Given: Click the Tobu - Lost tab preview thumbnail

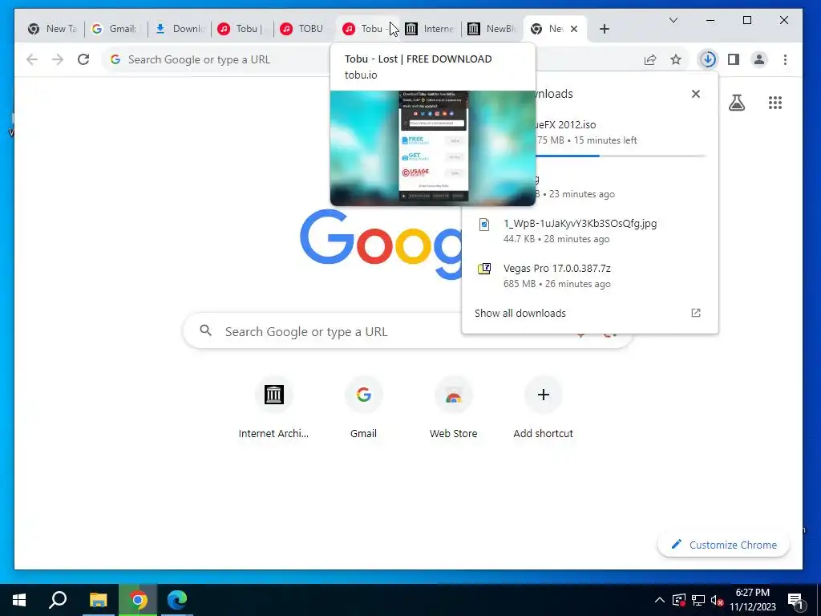Looking at the screenshot, I should coord(433,148).
